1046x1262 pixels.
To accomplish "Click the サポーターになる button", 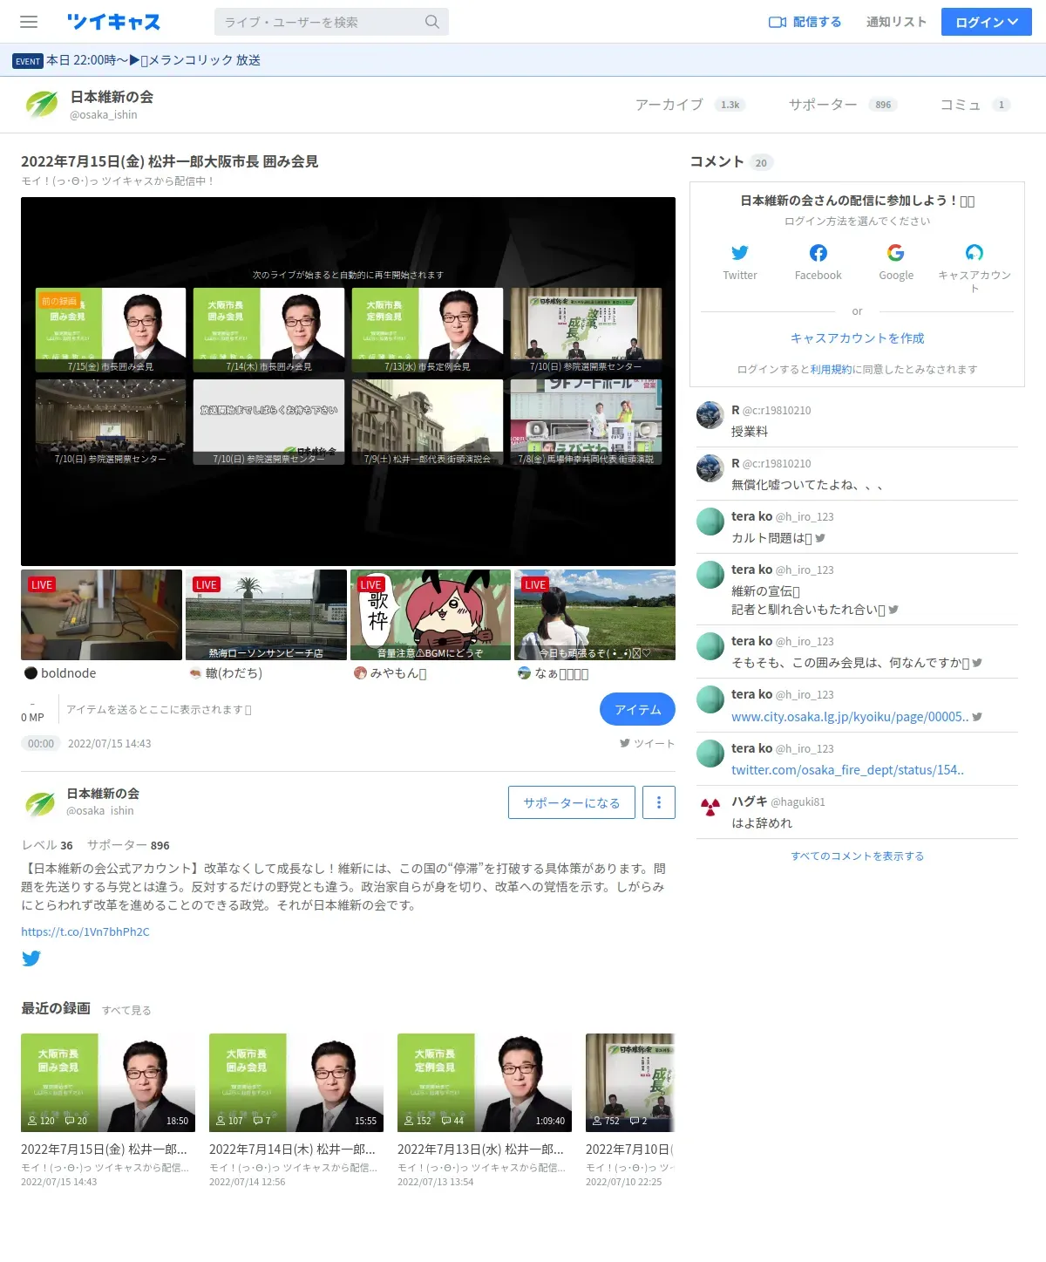I will click(x=571, y=802).
